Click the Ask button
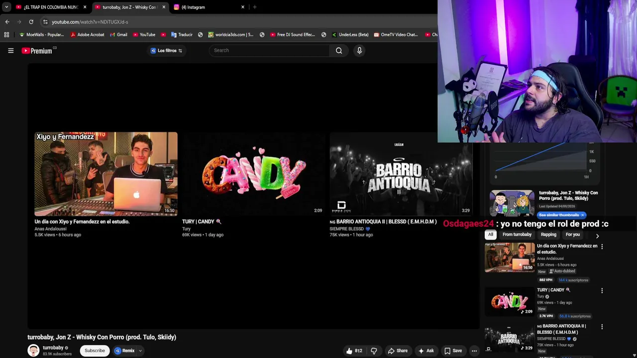 (426, 351)
